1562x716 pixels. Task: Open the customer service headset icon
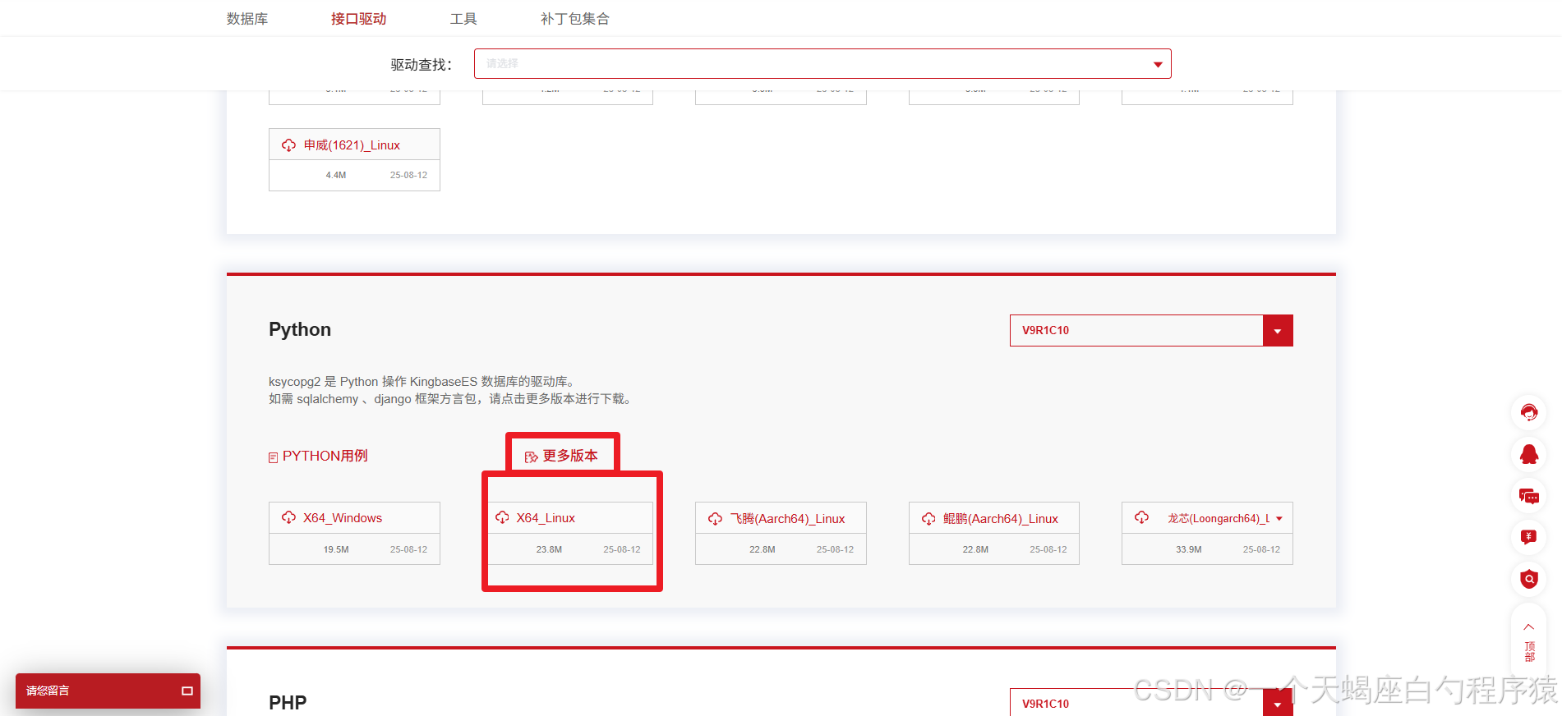(1529, 412)
